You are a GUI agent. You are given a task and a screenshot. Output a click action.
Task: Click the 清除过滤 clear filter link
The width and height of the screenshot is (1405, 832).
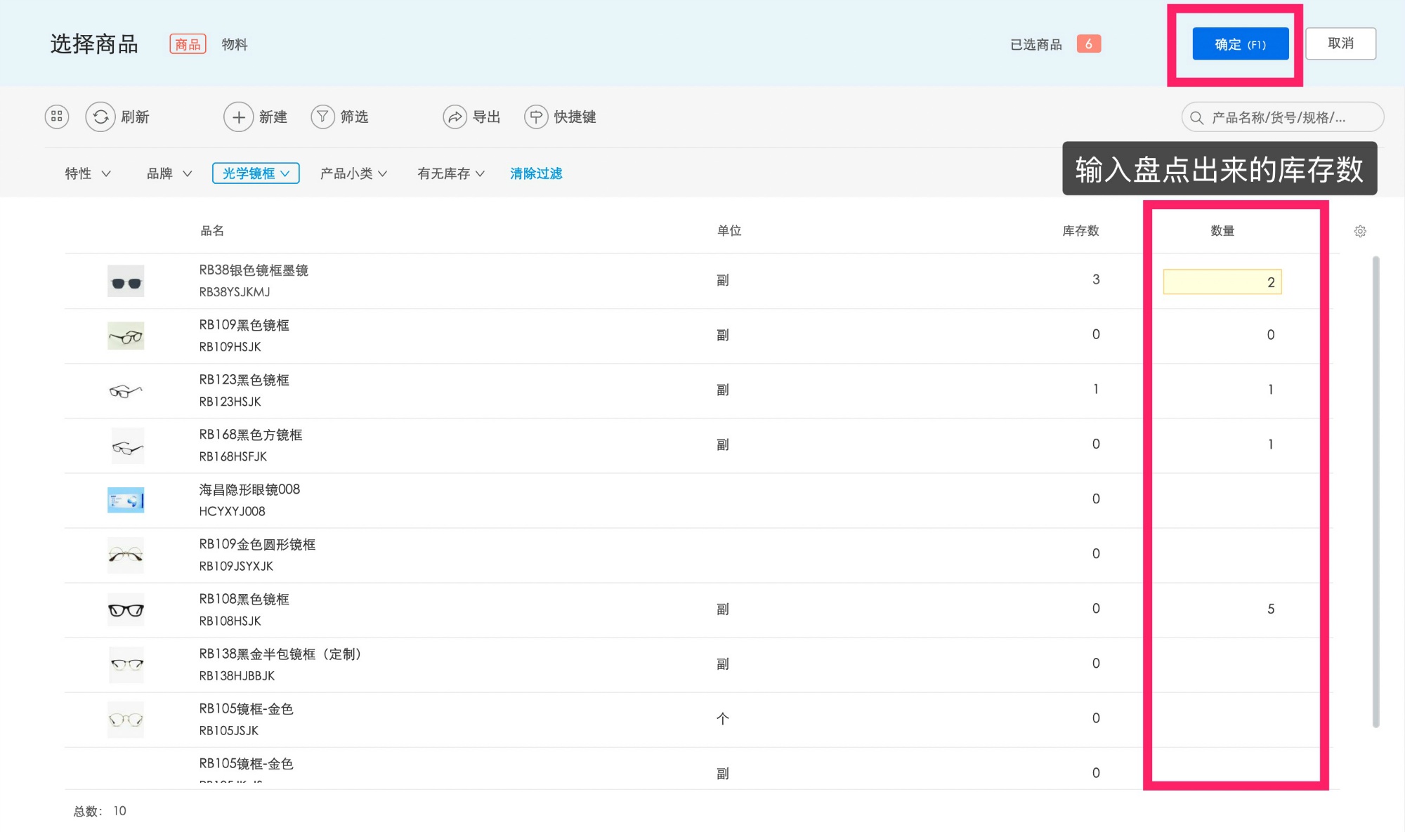click(x=536, y=173)
